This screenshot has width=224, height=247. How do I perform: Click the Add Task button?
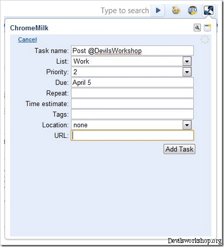(179, 149)
